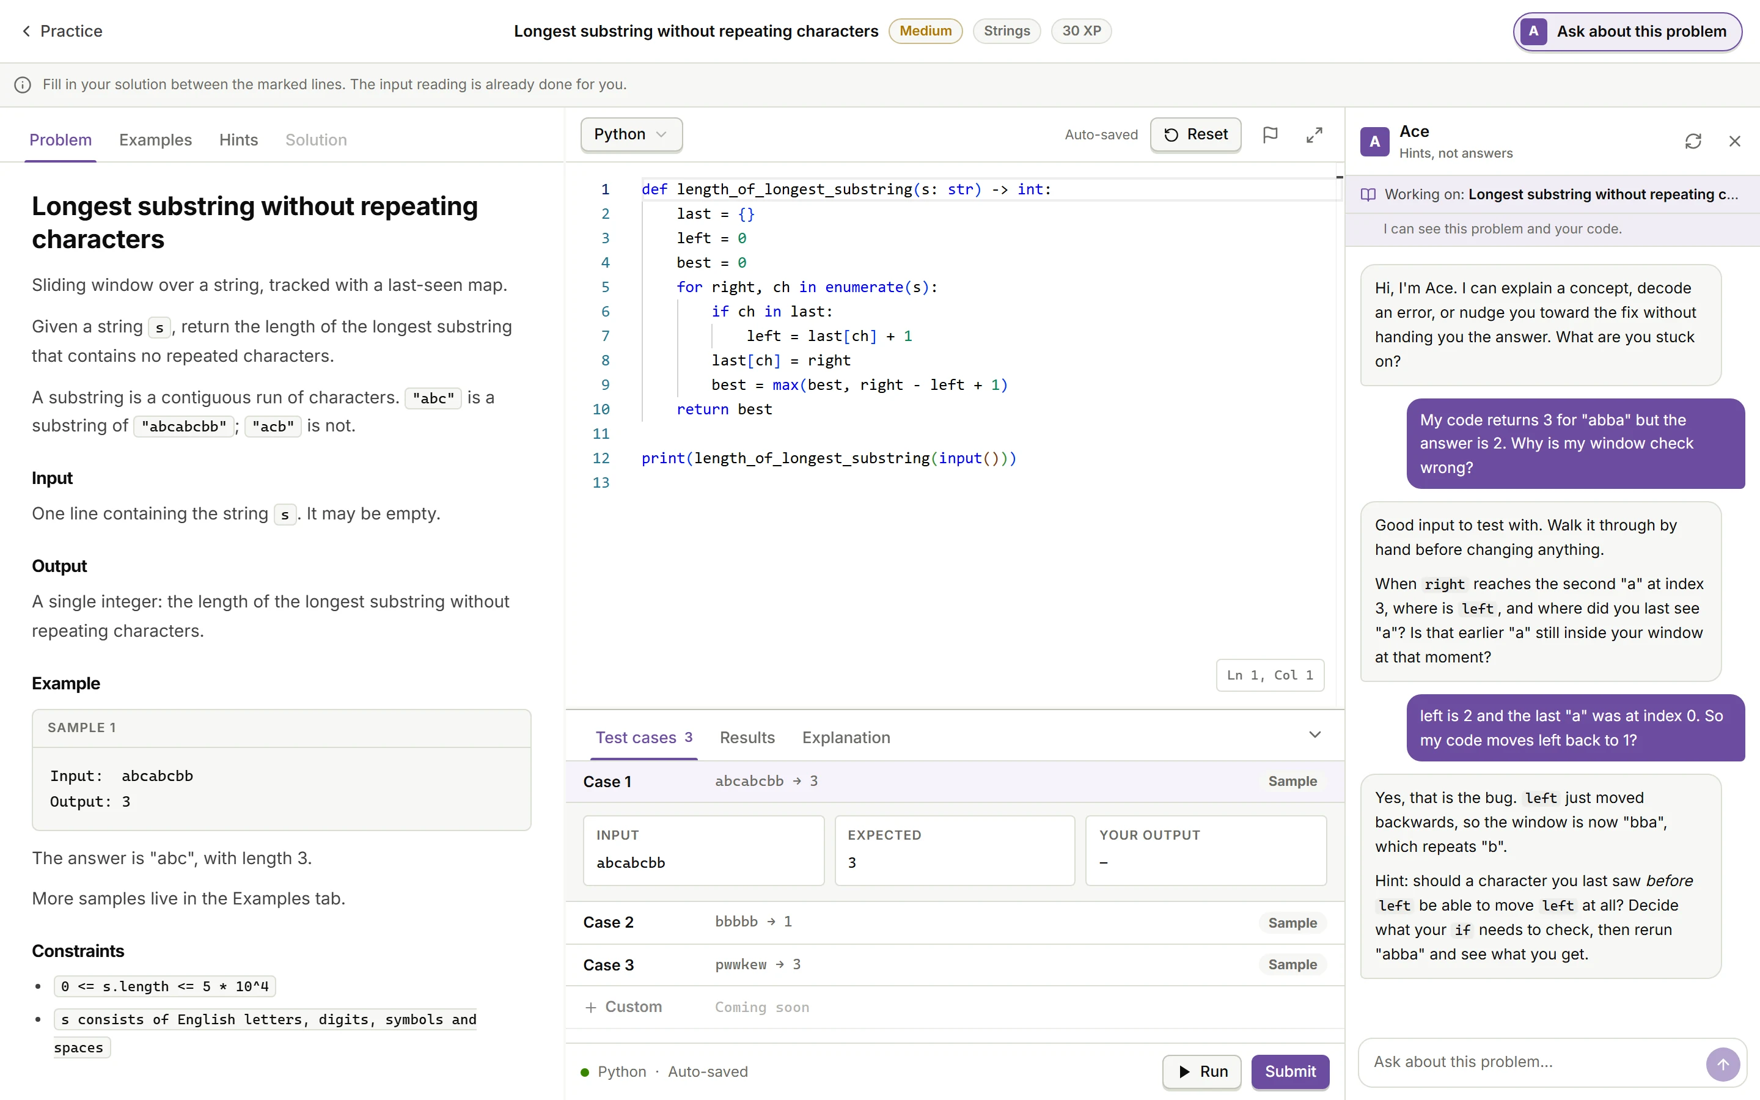Switch to the Examples tab

pos(155,140)
